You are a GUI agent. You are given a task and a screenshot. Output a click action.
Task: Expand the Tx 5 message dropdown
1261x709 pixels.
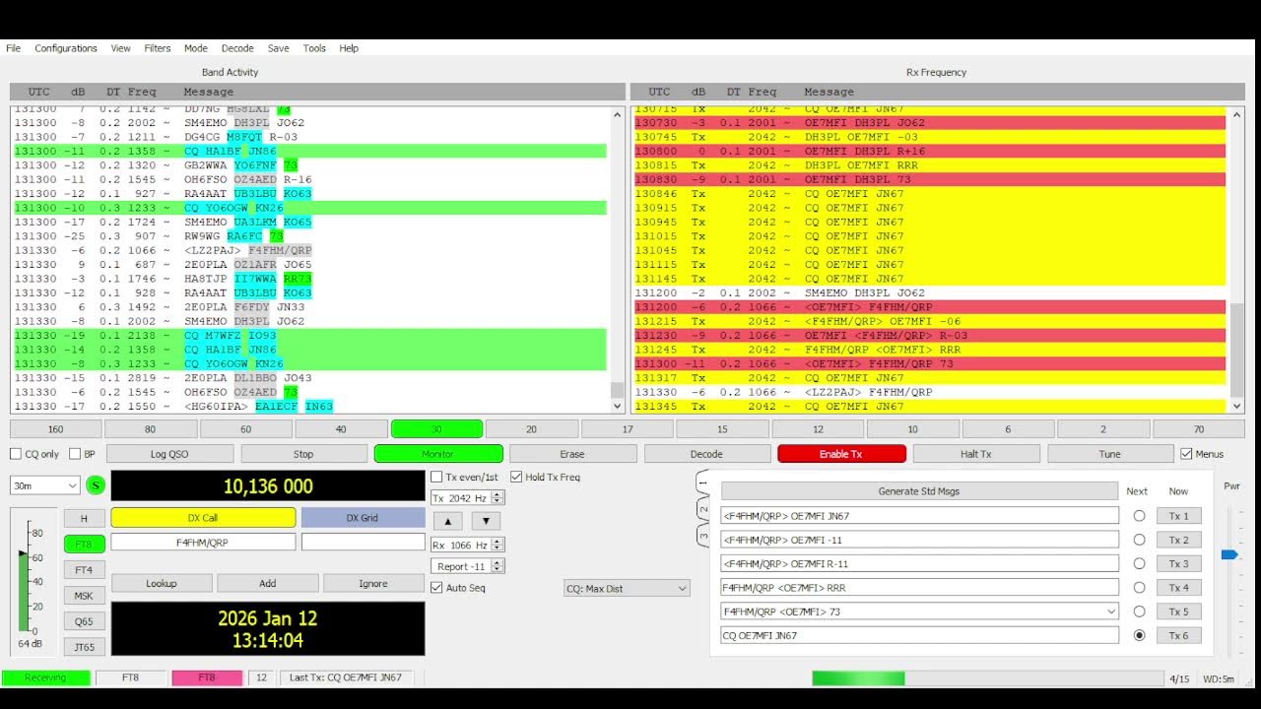[1112, 612]
